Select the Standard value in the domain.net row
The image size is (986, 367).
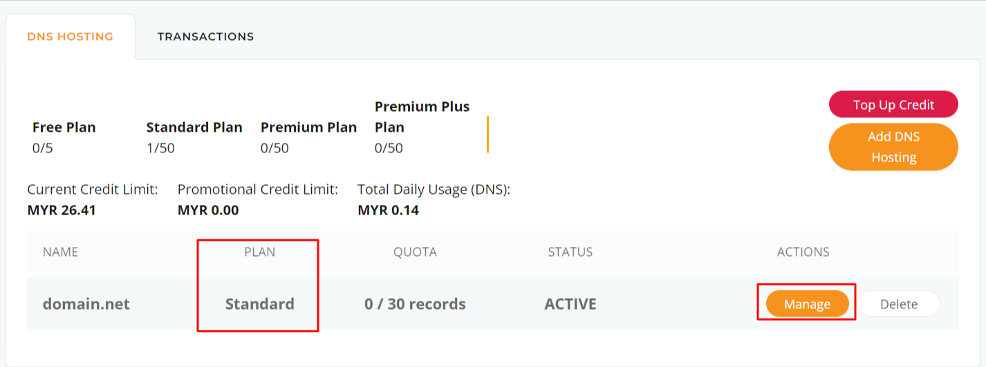[259, 304]
